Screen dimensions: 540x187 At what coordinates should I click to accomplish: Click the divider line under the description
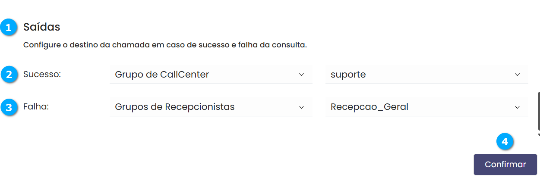275,54
